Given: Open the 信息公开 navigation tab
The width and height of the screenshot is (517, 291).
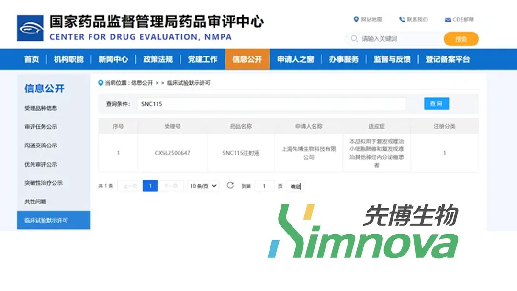Looking at the screenshot, I should tap(247, 59).
